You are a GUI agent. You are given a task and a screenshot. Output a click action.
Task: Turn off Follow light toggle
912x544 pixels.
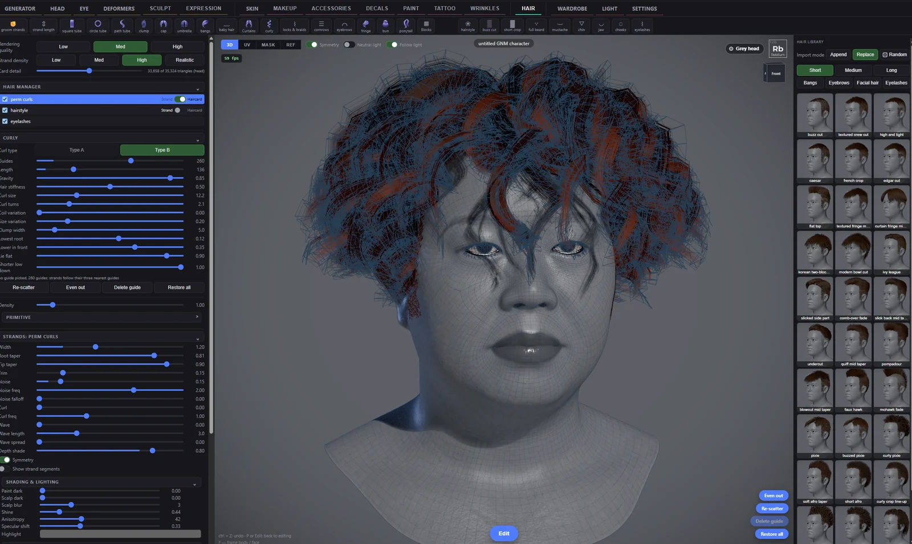[x=392, y=44]
